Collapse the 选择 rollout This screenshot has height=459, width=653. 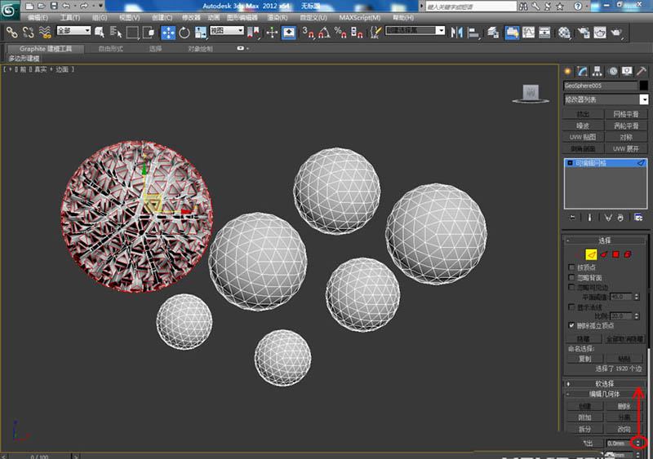pyautogui.click(x=604, y=241)
